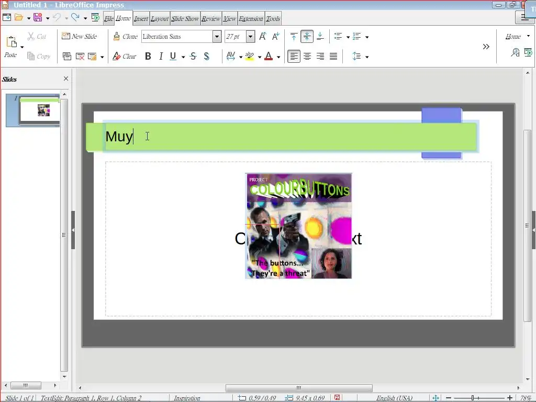The width and height of the screenshot is (536, 402).
Task: Toggle Bold formatting
Action: (148, 56)
